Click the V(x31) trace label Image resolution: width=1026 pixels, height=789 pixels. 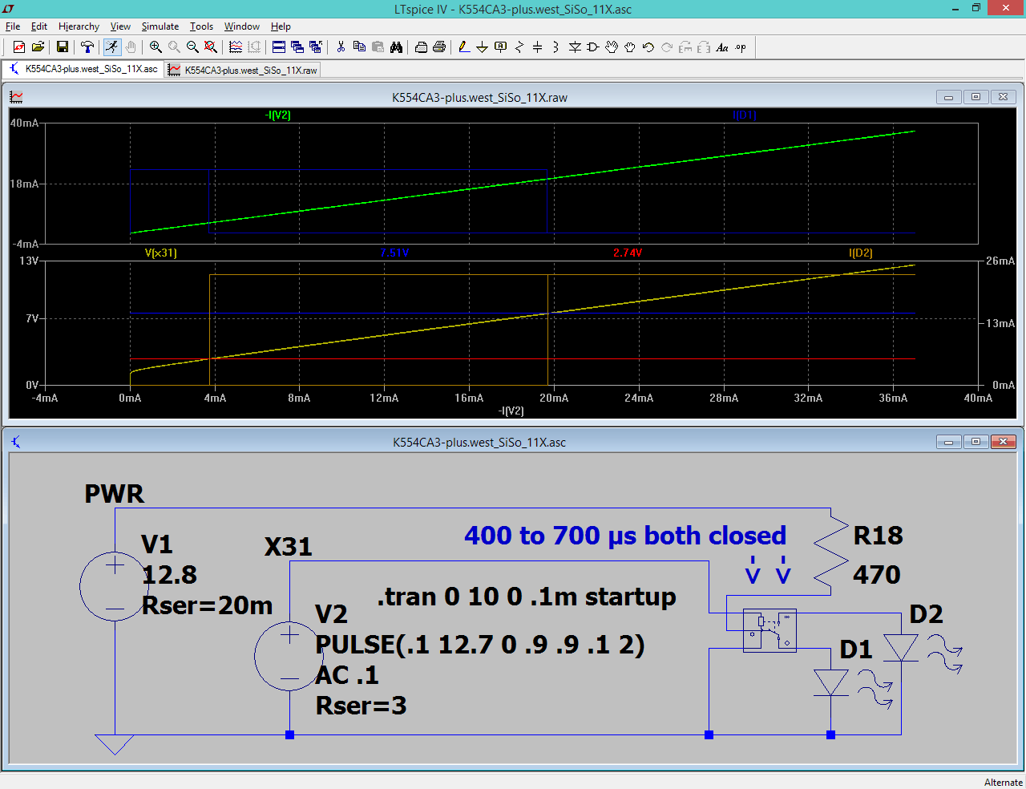[x=160, y=253]
